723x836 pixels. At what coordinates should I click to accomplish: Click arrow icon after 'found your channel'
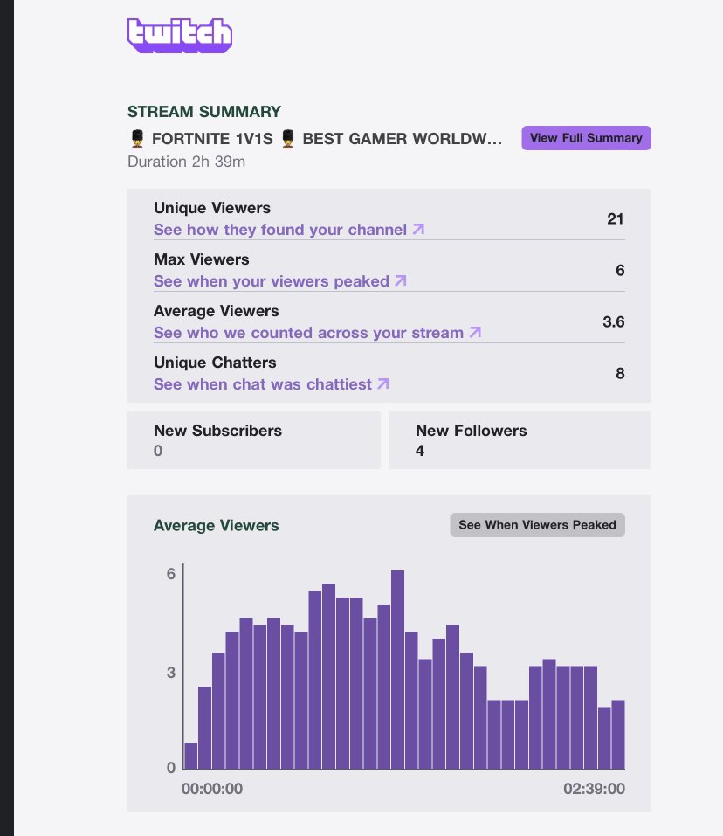pyautogui.click(x=419, y=229)
